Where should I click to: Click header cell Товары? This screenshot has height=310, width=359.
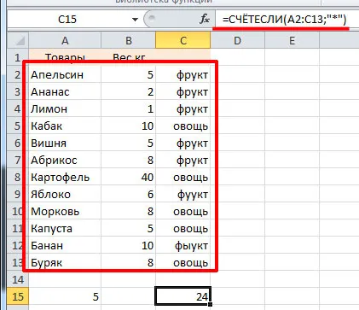65,57
